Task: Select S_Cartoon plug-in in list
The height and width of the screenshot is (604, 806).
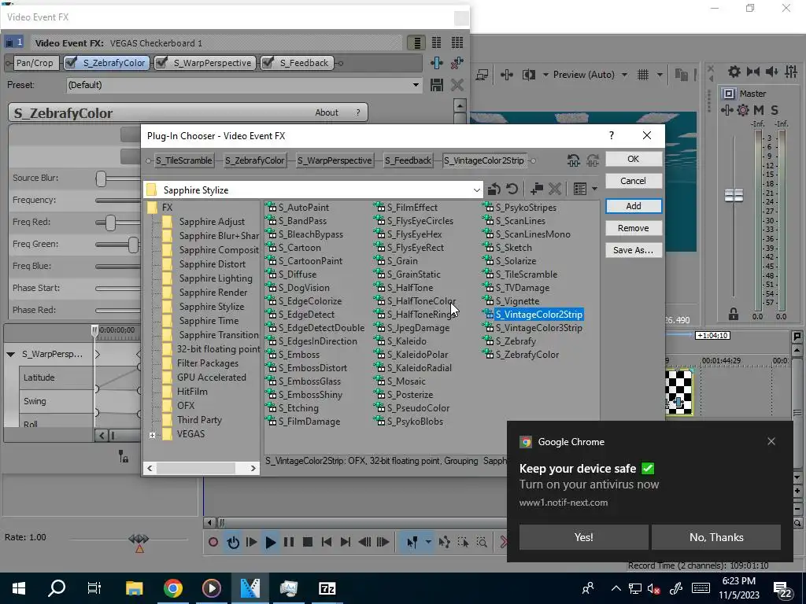Action: click(300, 248)
